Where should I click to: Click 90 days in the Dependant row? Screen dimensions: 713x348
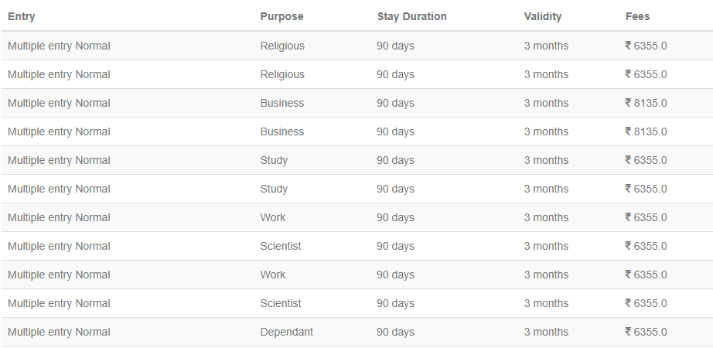coord(396,332)
